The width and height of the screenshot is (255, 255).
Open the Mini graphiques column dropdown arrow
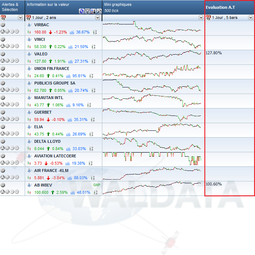201,17
